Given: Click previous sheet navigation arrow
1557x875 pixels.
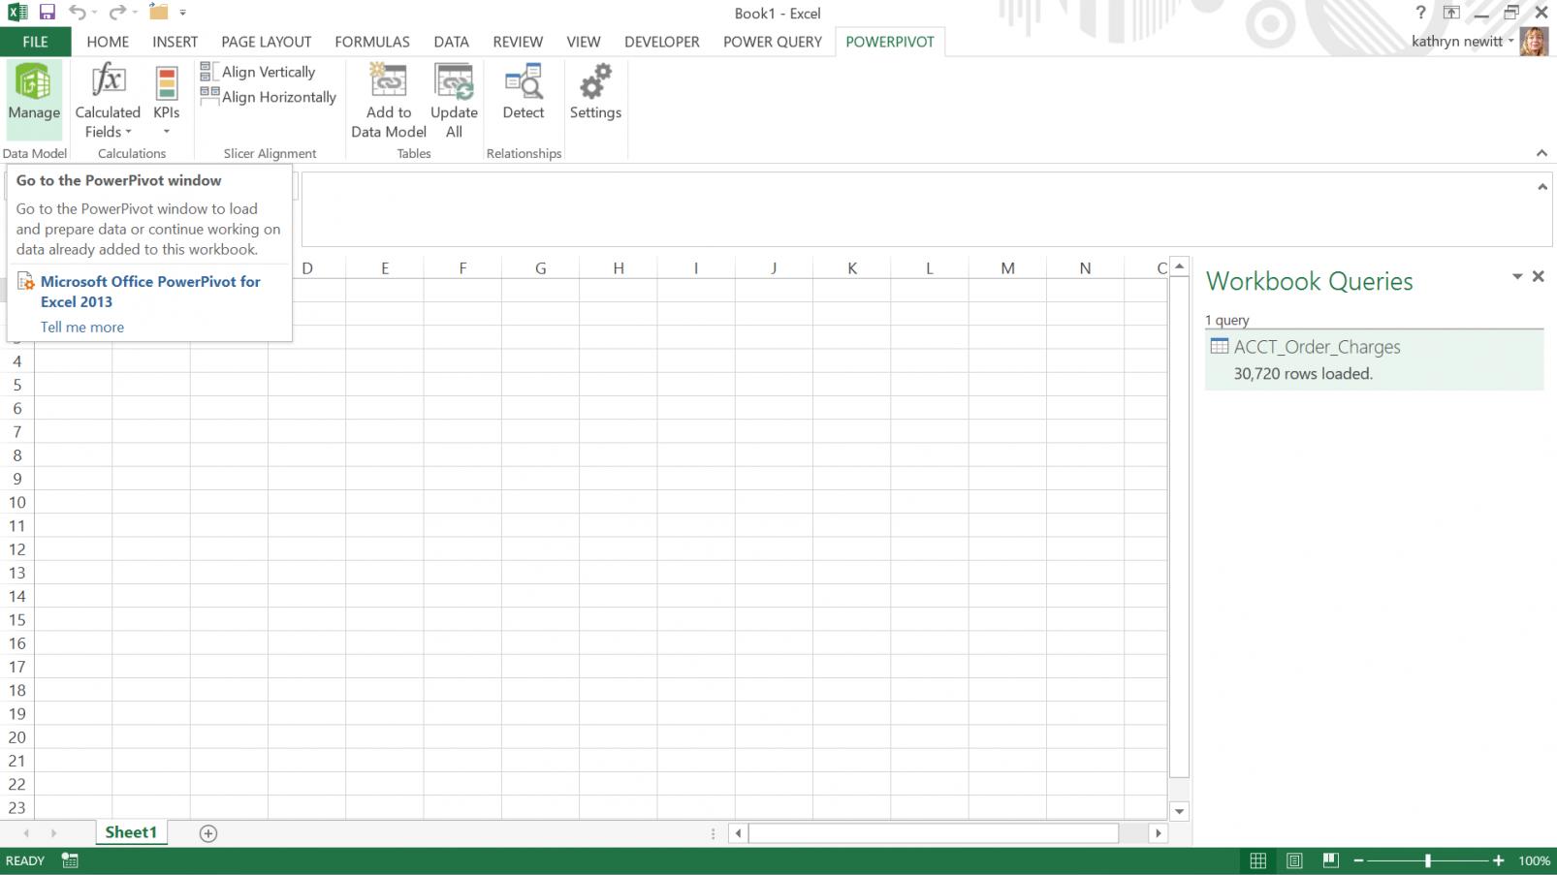Looking at the screenshot, I should pos(26,833).
